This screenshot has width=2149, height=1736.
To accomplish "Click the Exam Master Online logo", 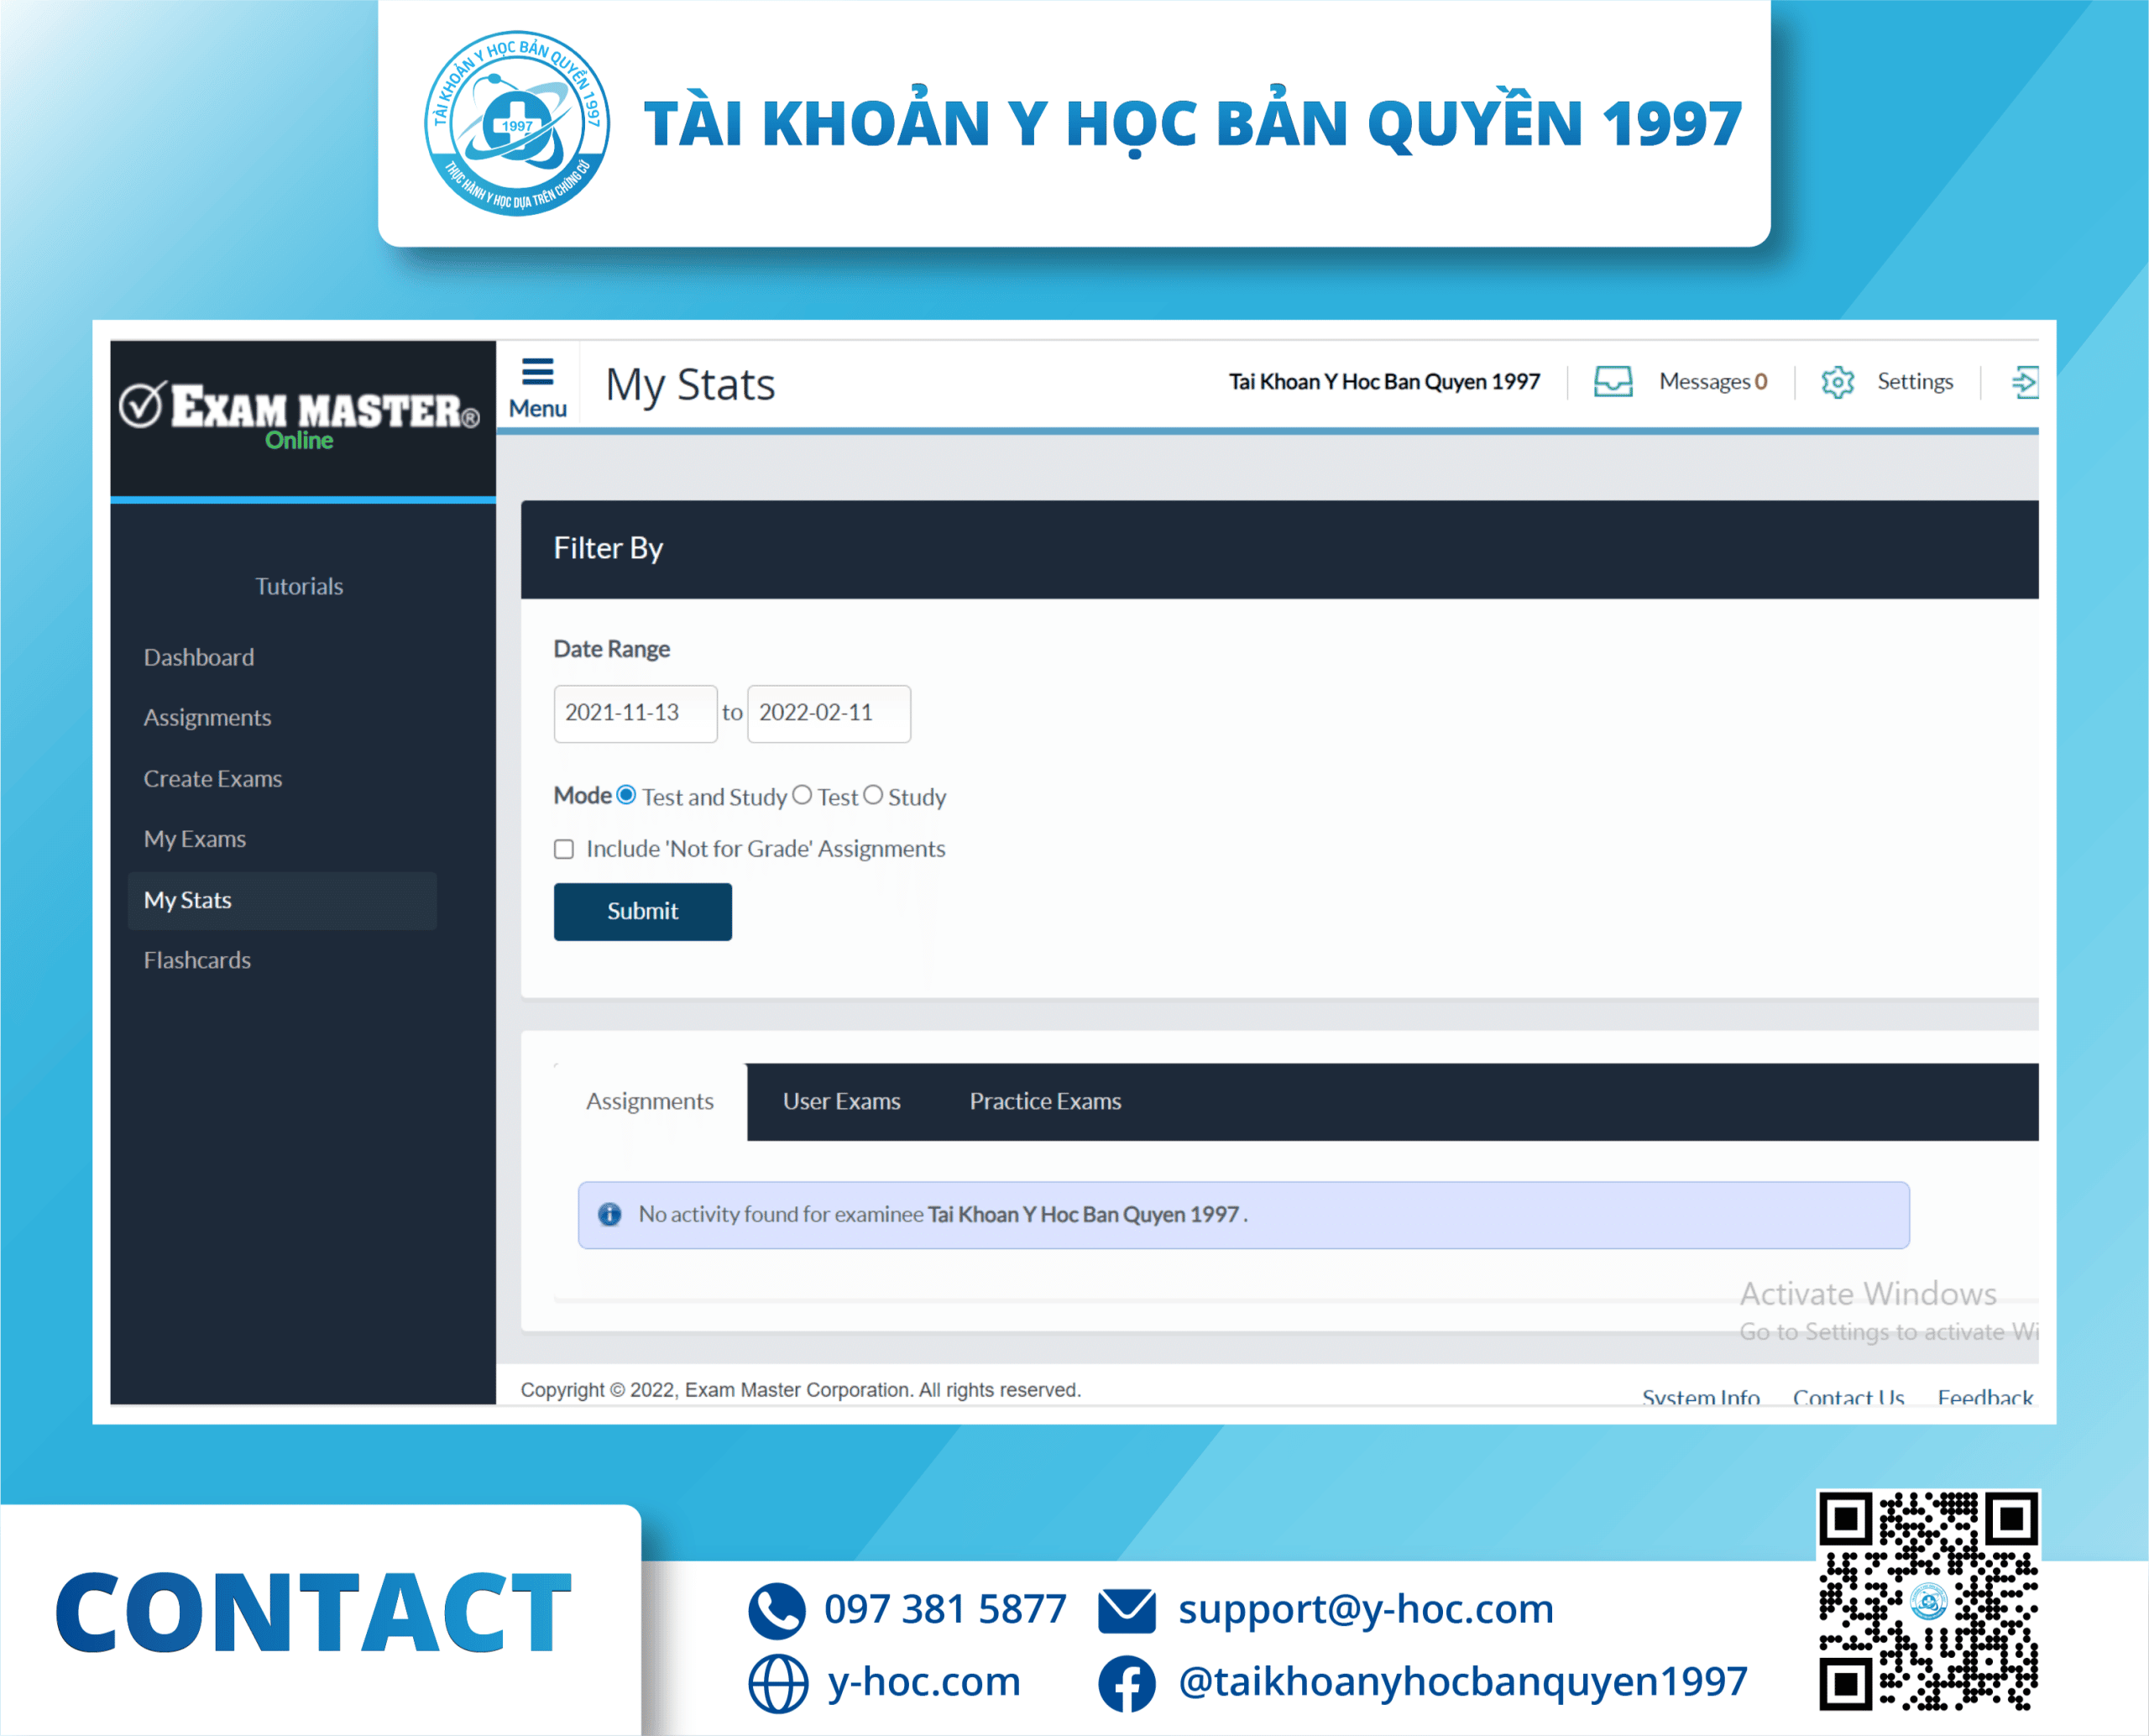I will click(300, 414).
